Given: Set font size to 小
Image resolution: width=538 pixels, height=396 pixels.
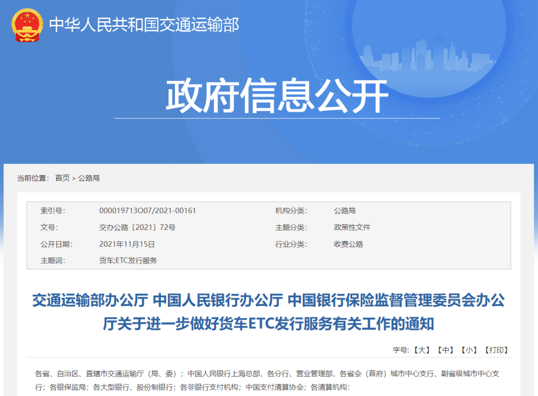Looking at the screenshot, I should [x=469, y=350].
